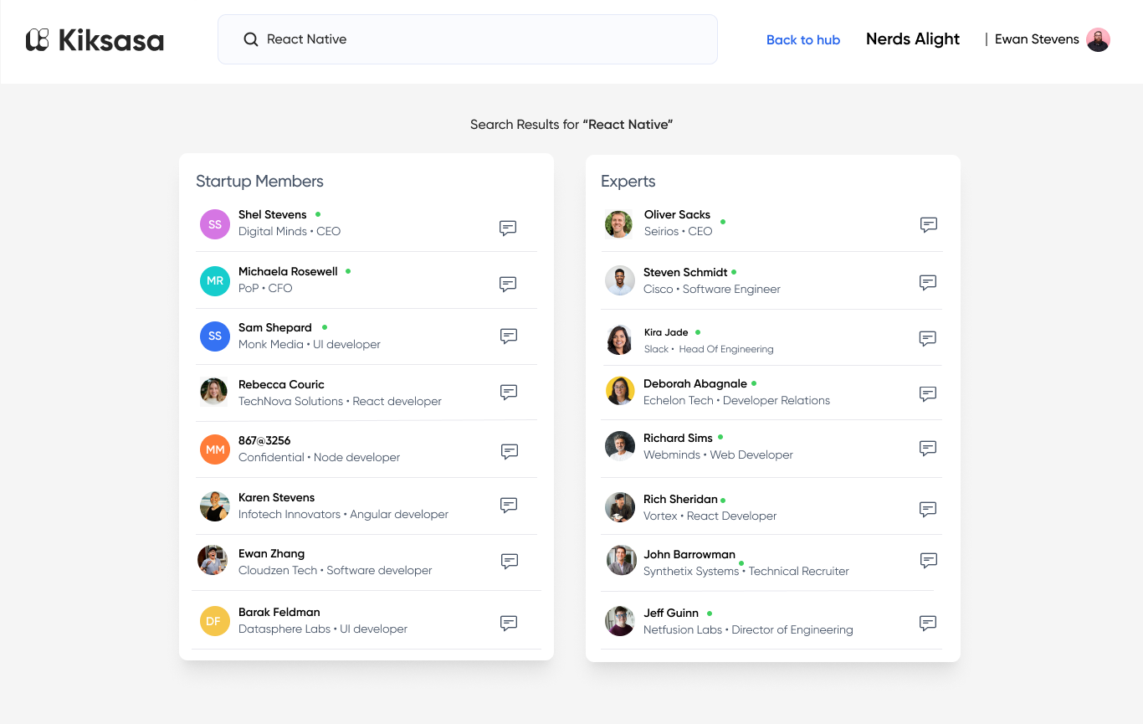Select Steven Schmidt's profile photo
The height and width of the screenshot is (724, 1143).
[x=620, y=280]
